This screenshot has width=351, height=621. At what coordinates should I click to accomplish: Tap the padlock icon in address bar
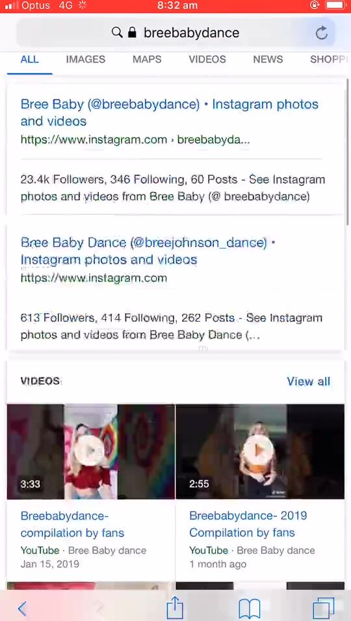point(133,32)
